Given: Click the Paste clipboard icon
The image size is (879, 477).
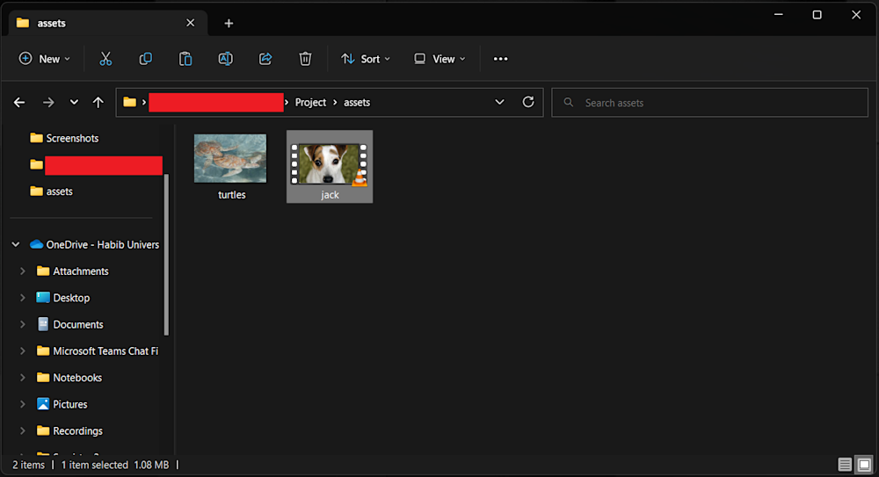Looking at the screenshot, I should (185, 59).
